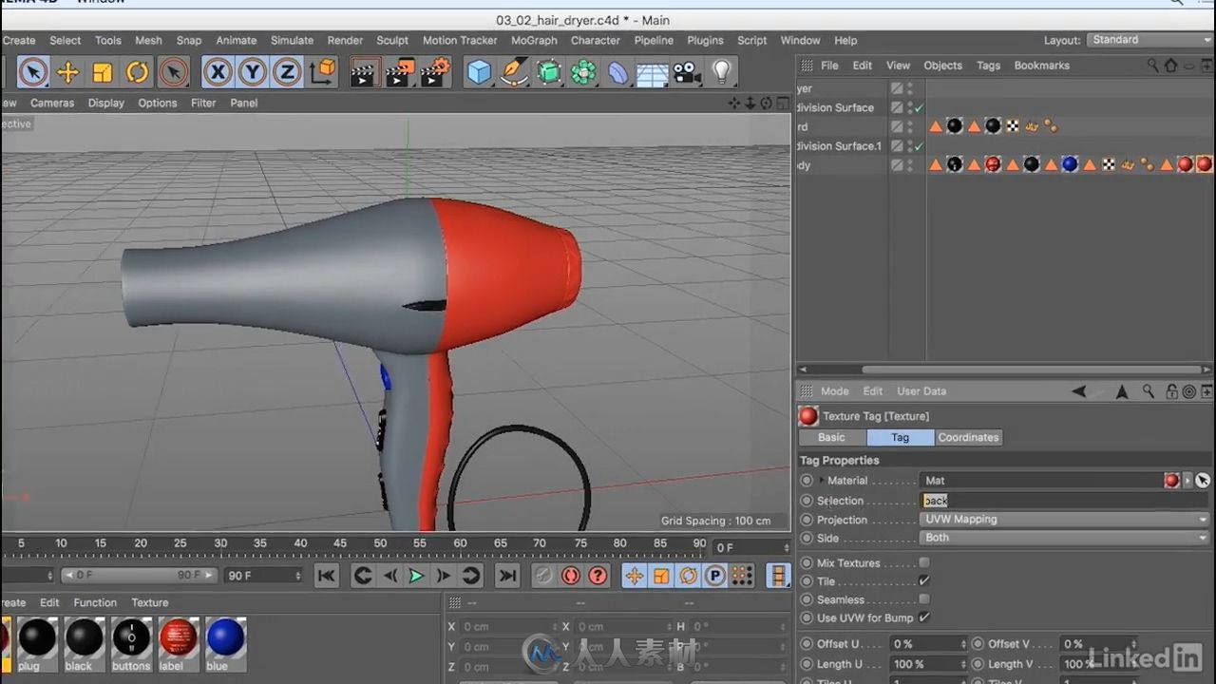Render the active view clapperboard
Screen dimensions: 1216x684
(x=364, y=72)
